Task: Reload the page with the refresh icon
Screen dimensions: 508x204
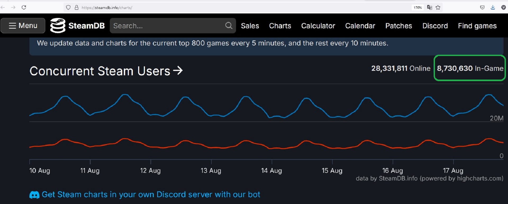Action: [x=24, y=7]
